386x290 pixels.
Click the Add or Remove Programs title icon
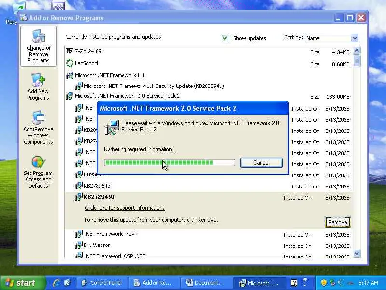click(23, 18)
